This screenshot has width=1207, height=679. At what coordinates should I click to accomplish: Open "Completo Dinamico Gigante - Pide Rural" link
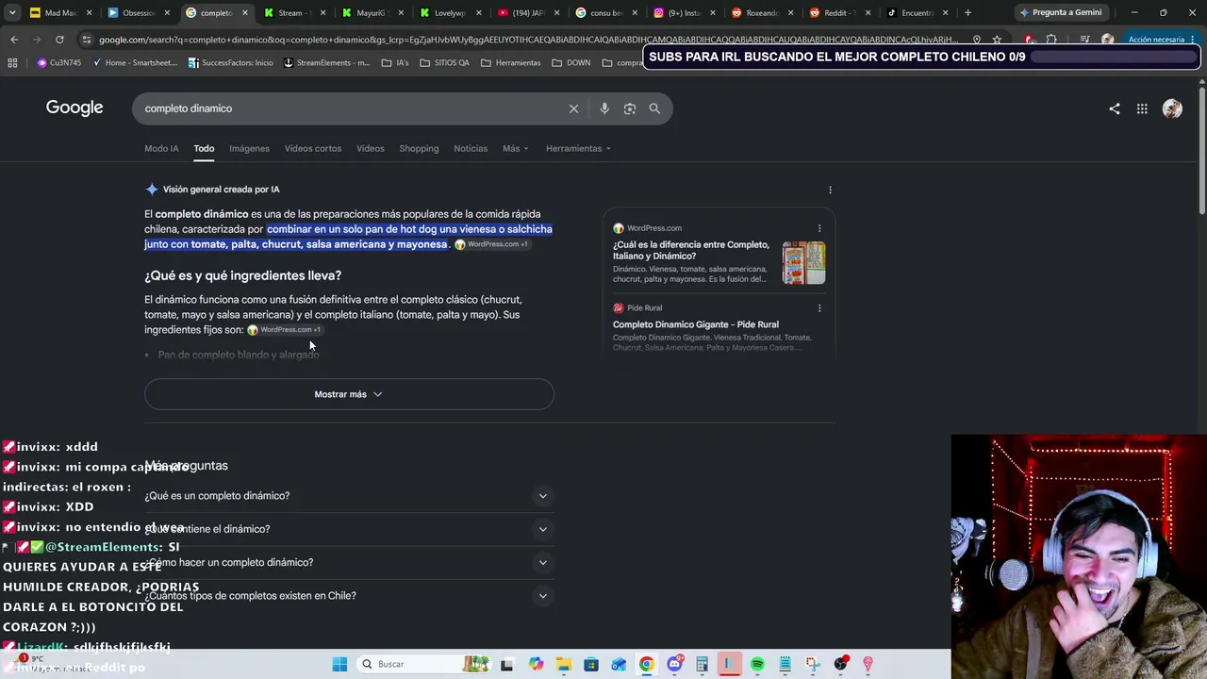coord(696,324)
